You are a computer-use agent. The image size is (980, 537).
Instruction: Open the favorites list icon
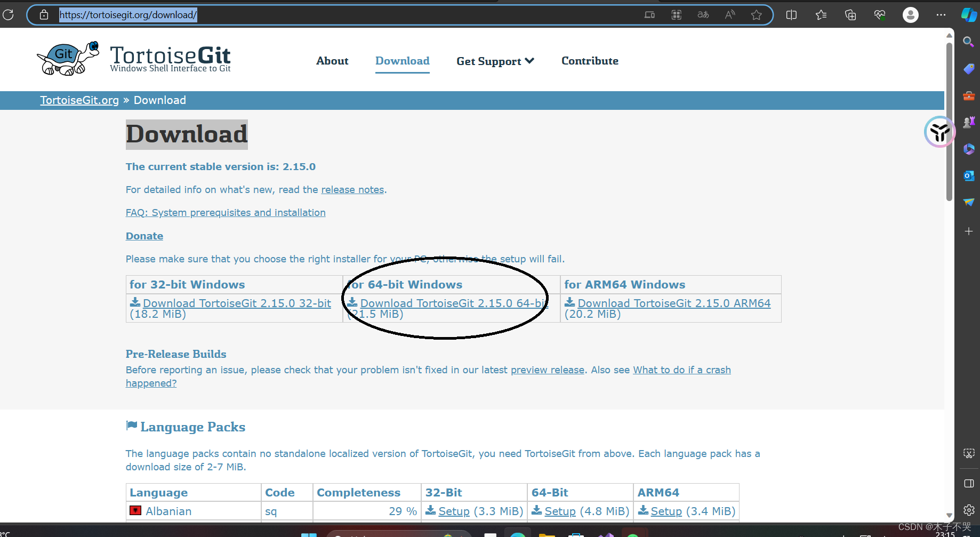(x=821, y=15)
